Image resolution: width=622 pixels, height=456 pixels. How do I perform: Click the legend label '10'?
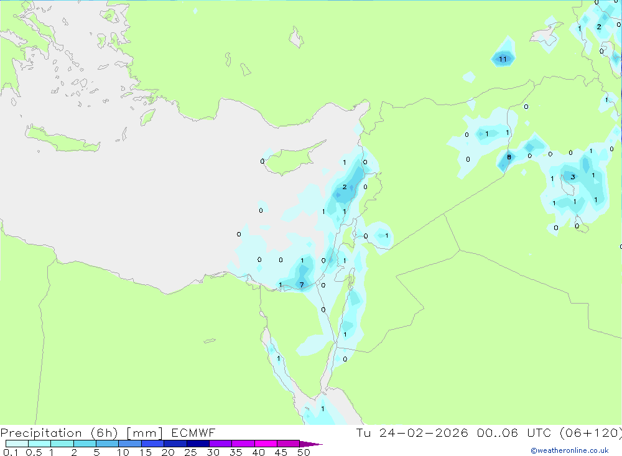point(123,452)
